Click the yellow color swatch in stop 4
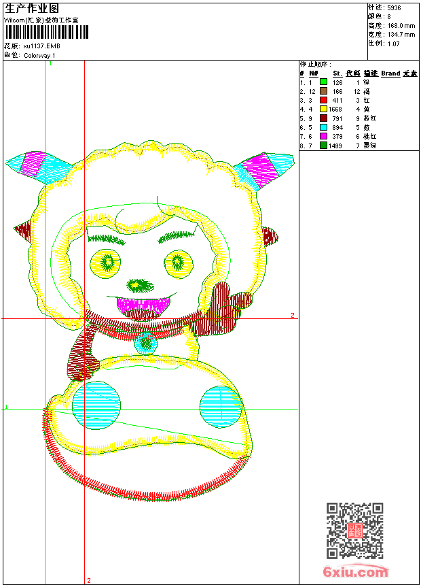The image size is (421, 585). pos(323,109)
